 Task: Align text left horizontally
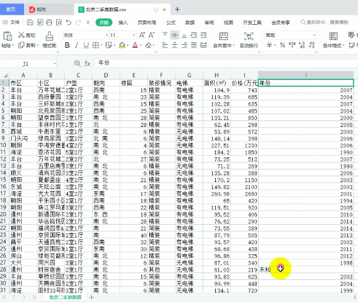165,45
